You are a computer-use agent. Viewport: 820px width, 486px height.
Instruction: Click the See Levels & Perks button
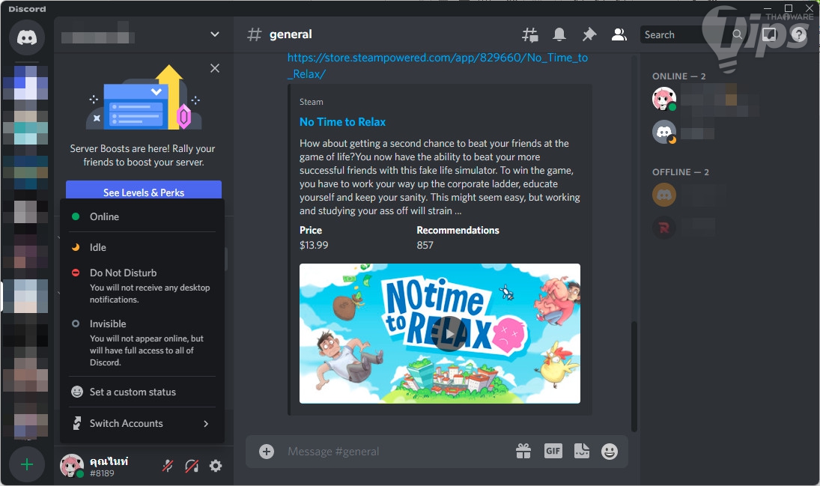click(x=144, y=192)
